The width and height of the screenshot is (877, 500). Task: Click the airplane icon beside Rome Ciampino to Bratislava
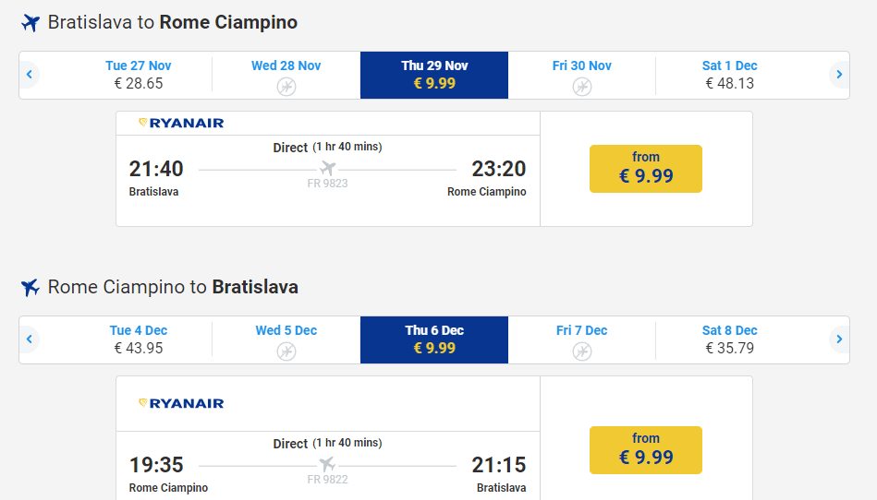coord(30,288)
